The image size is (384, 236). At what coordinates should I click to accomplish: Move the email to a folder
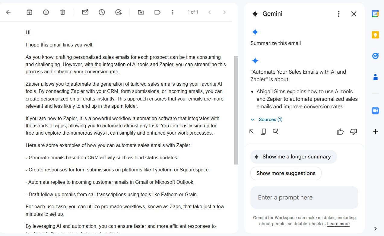141,12
